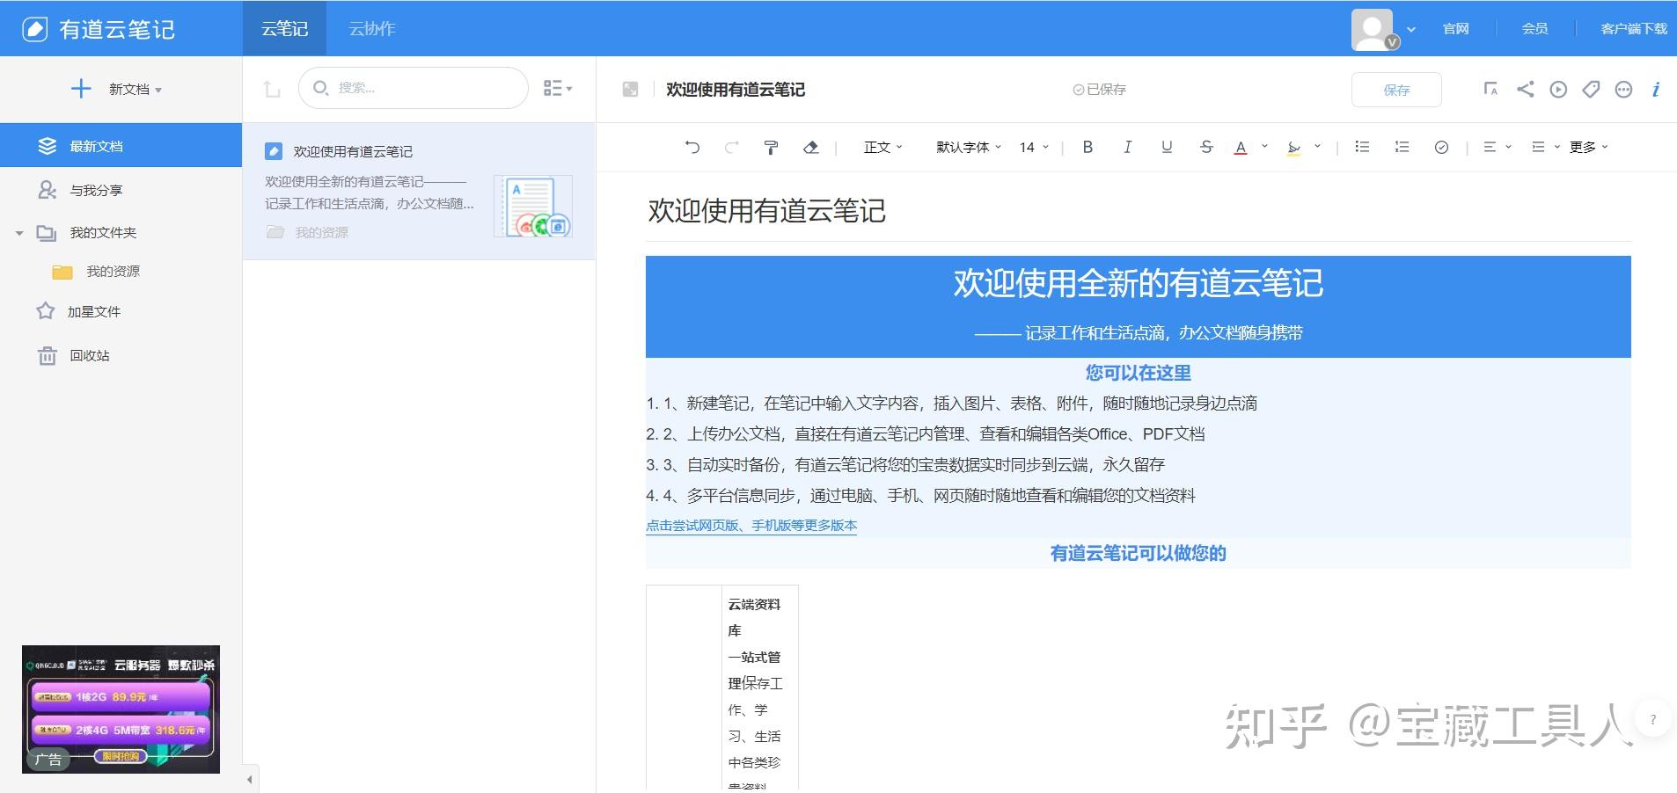Click the 有道云笔记 logo

coord(98,29)
